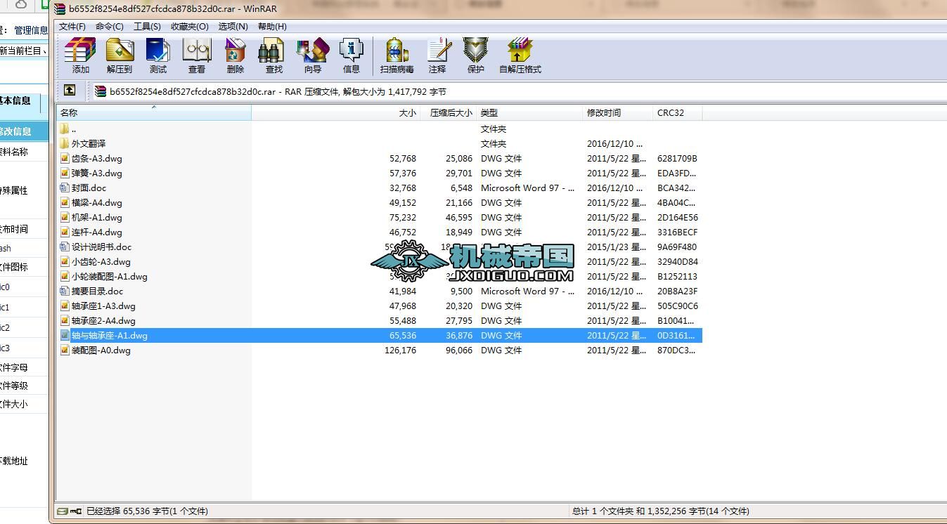The width and height of the screenshot is (947, 524).
Task: Select the file name 横梁-A4.dwg
Action: [x=97, y=202]
